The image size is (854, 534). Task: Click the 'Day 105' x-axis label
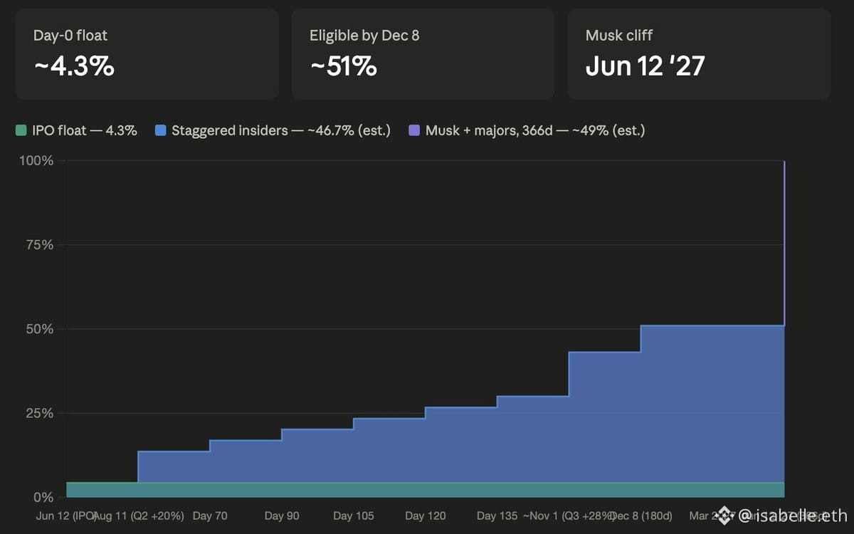(354, 515)
